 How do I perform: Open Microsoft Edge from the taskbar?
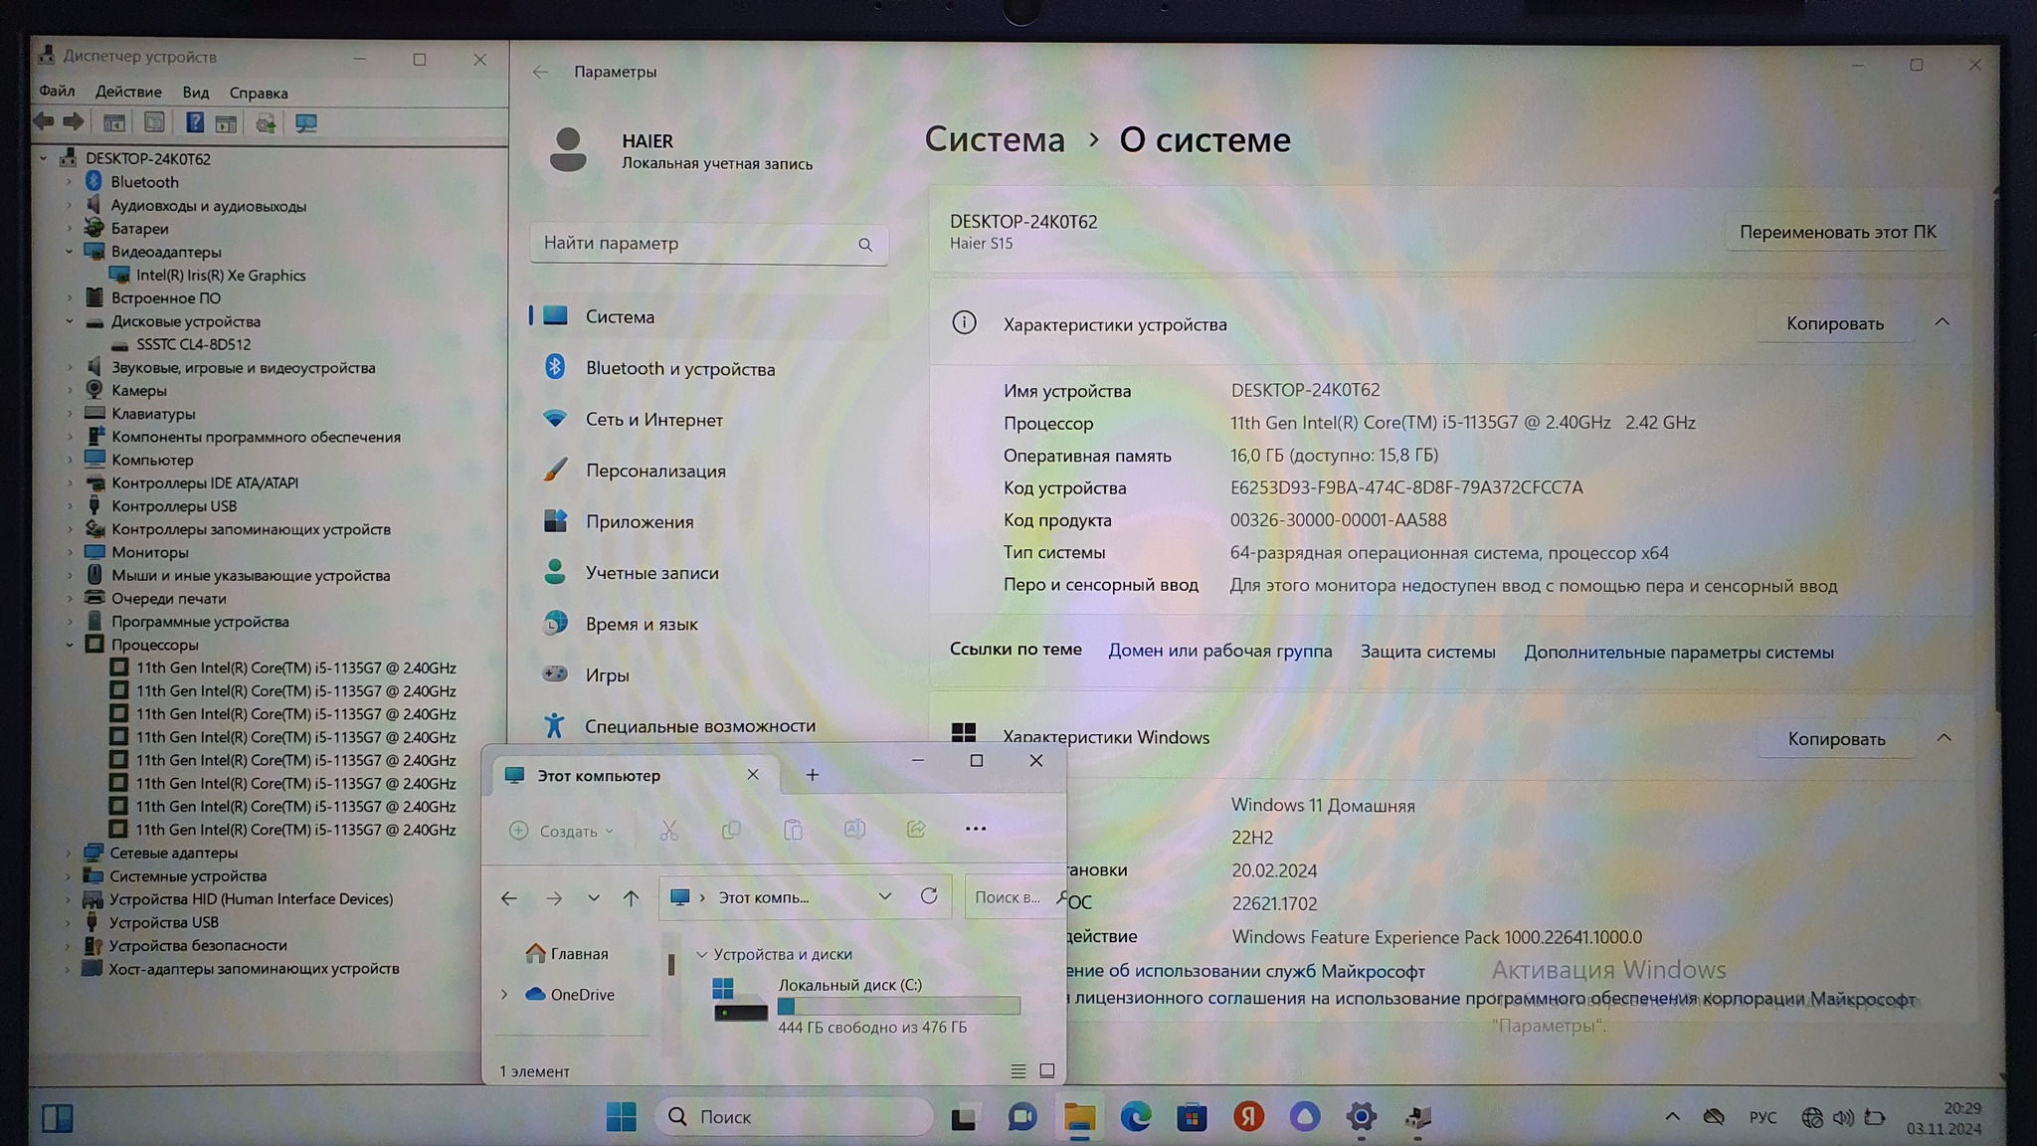1135,1117
